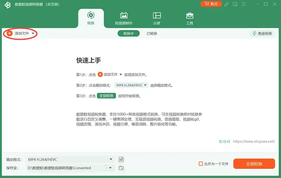Screen dimensions: 281x178
Task: Click the green 全部转换 button in step 3
Action: tap(106, 96)
